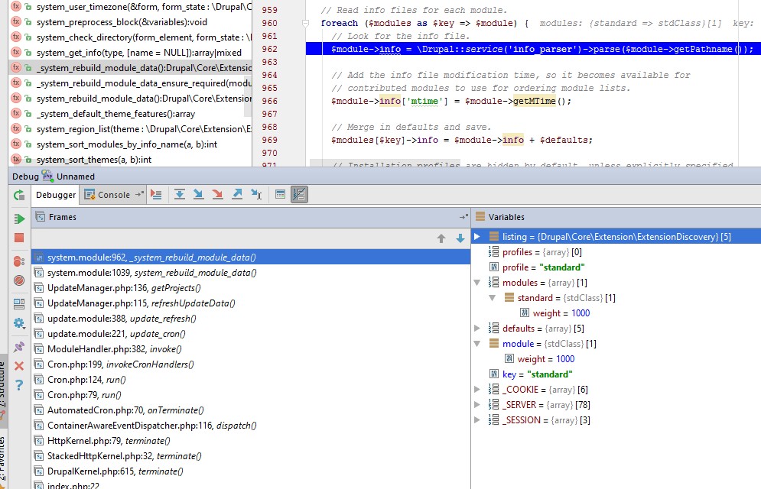761x489 pixels.
Task: Select system_region_list function in Structure list
Action: (x=130, y=129)
